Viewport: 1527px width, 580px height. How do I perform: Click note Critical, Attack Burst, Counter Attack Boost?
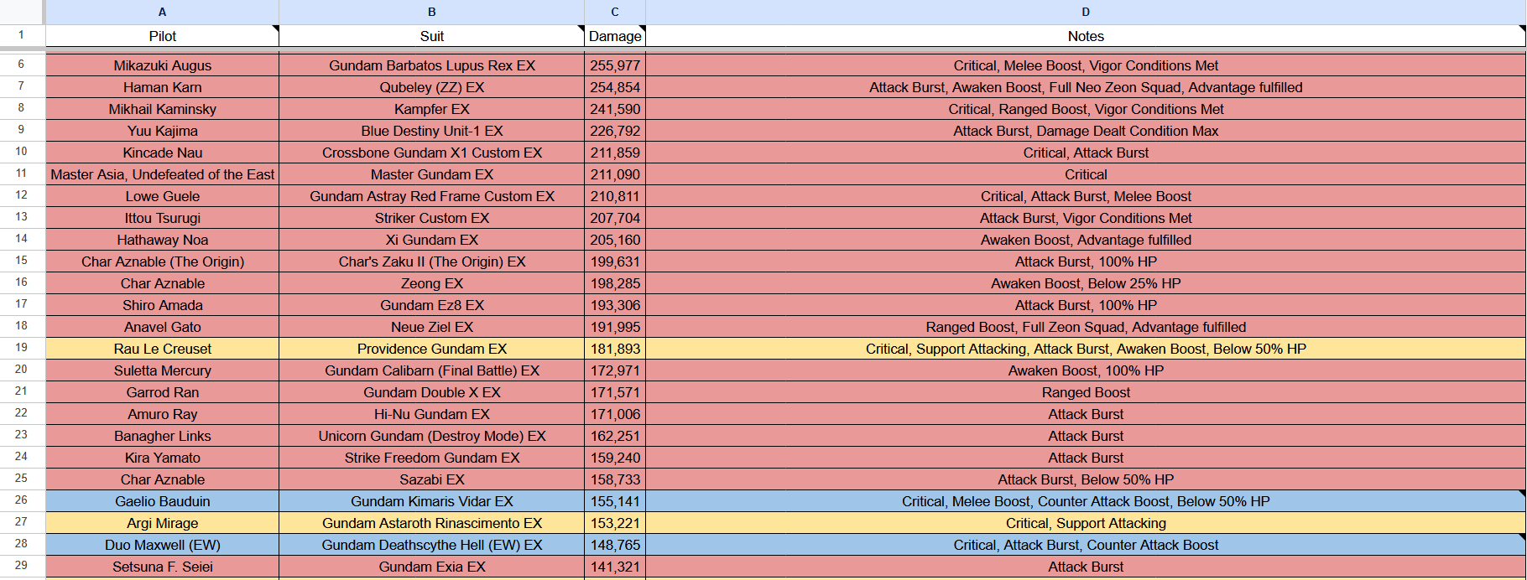tap(1086, 545)
